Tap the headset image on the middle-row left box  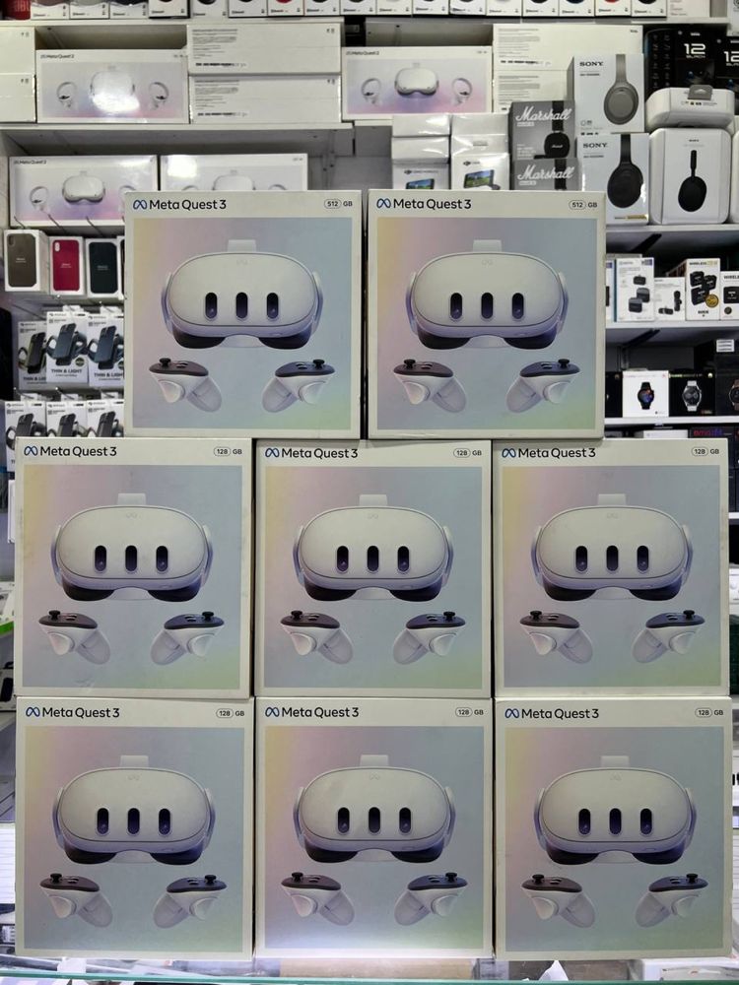[131, 548]
